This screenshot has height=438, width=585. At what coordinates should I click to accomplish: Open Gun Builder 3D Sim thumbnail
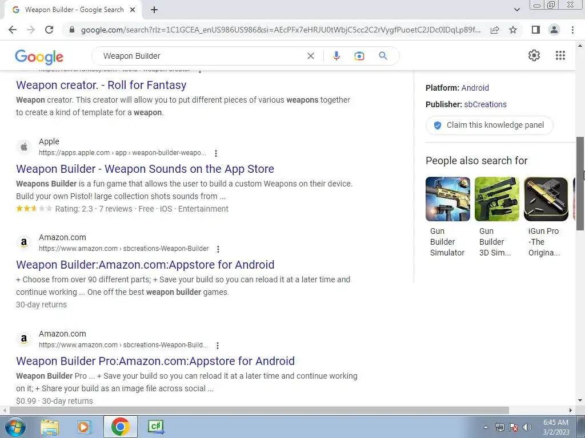click(496, 199)
